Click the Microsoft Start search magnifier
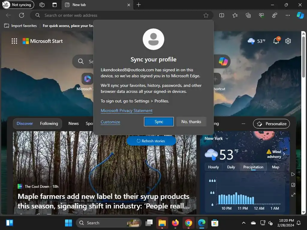The width and height of the screenshot is (307, 230). (x=81, y=61)
